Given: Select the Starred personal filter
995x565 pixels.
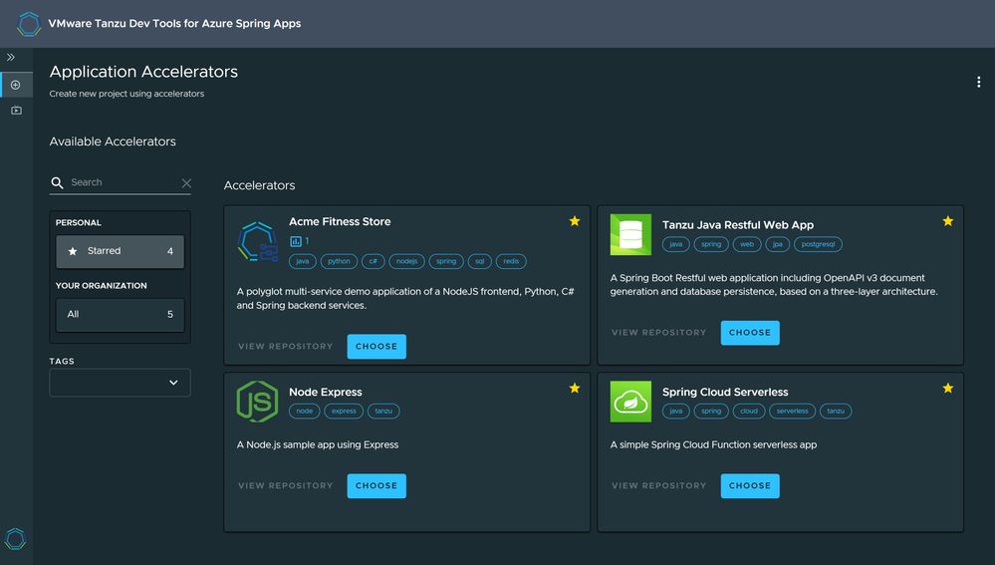Looking at the screenshot, I should pyautogui.click(x=120, y=251).
